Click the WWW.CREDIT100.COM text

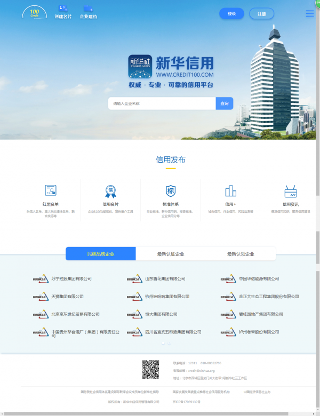click(185, 75)
